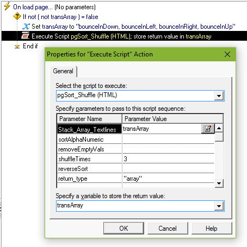Click the yellow question mark If condition icon

click(x=17, y=16)
